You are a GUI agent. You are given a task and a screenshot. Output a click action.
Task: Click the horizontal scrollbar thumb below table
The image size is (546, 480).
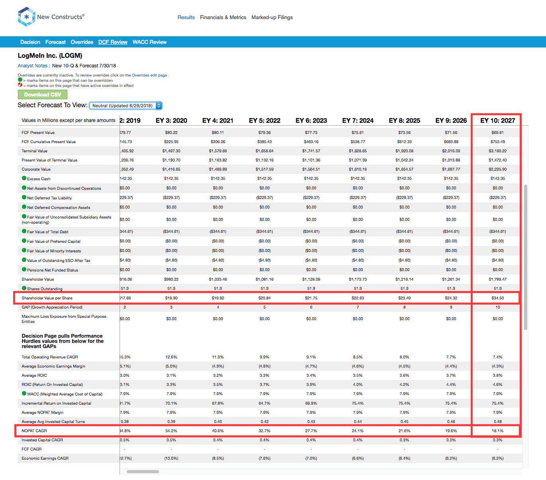(x=143, y=472)
